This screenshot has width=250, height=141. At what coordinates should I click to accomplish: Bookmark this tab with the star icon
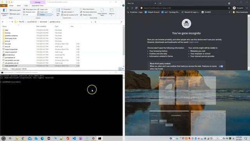tap(229, 8)
